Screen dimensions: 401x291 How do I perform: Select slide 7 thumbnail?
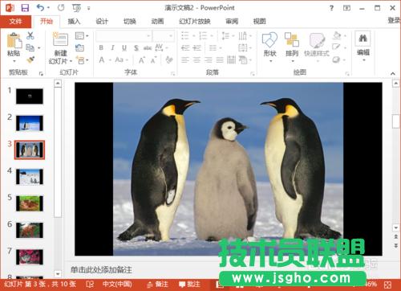point(30,256)
